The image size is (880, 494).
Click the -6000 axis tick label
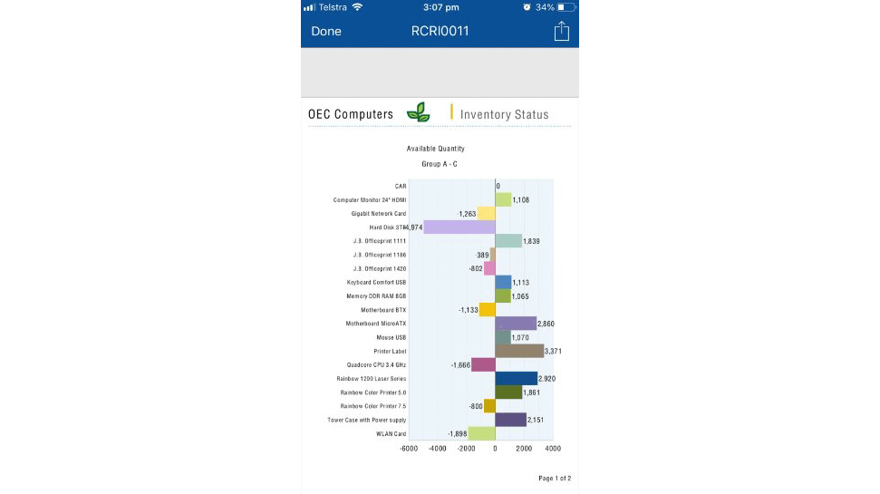pos(409,449)
